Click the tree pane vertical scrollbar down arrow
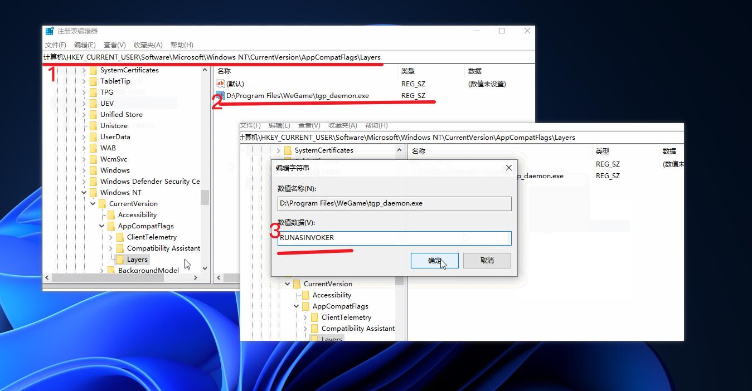Viewport: 752px width, 391px height. pyautogui.click(x=205, y=268)
